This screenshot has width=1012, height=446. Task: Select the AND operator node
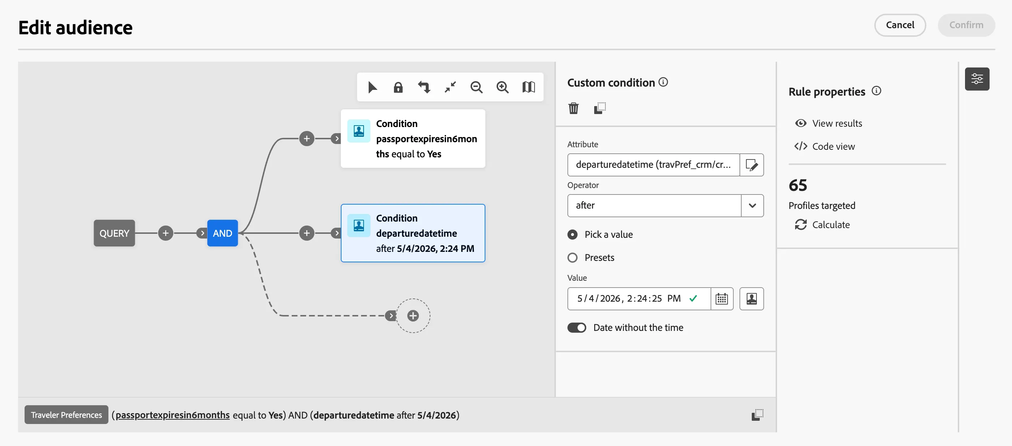222,233
